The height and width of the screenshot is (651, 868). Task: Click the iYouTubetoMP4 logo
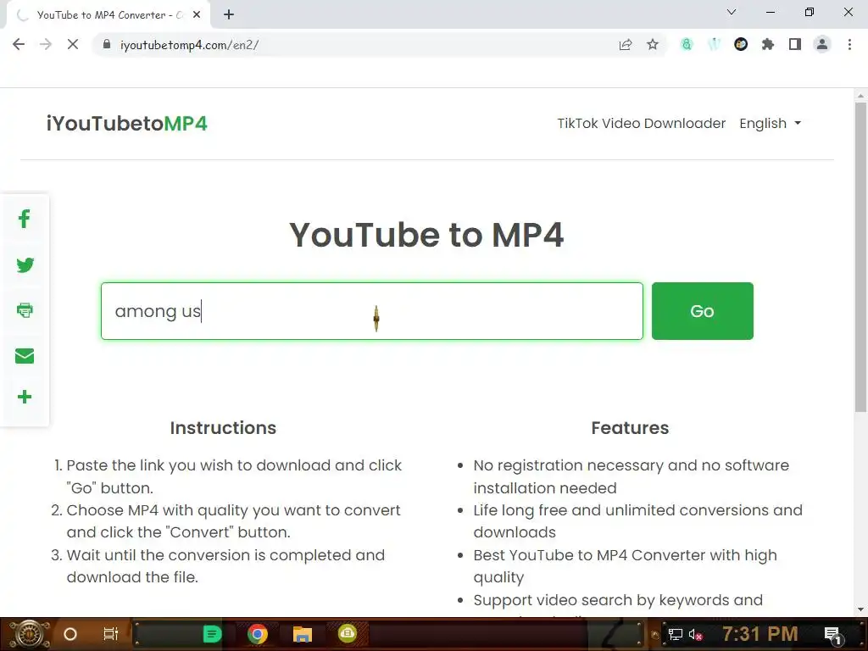pos(127,124)
